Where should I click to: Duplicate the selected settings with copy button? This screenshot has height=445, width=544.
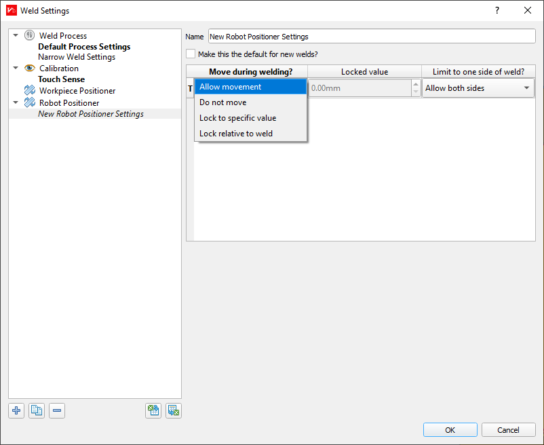(37, 410)
